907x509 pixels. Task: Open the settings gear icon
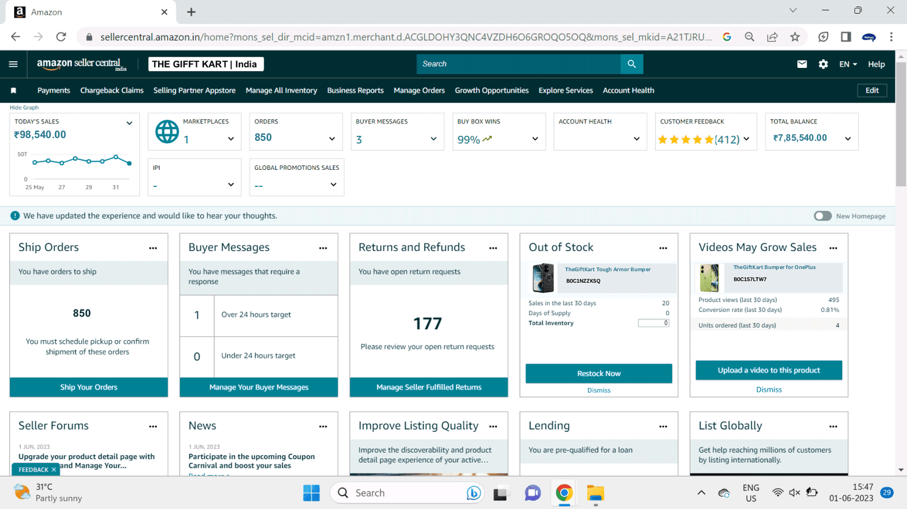(x=823, y=64)
